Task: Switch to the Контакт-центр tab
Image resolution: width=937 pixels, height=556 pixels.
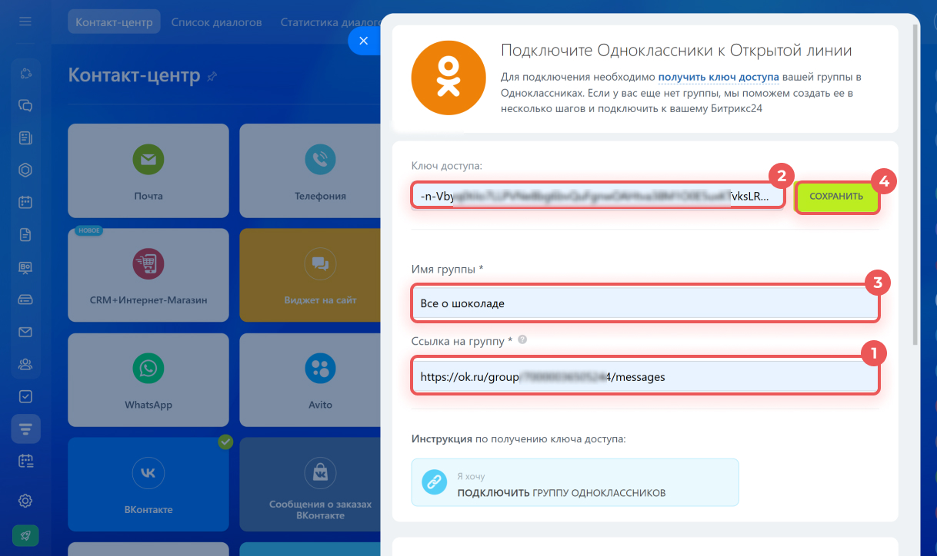Action: 114,22
